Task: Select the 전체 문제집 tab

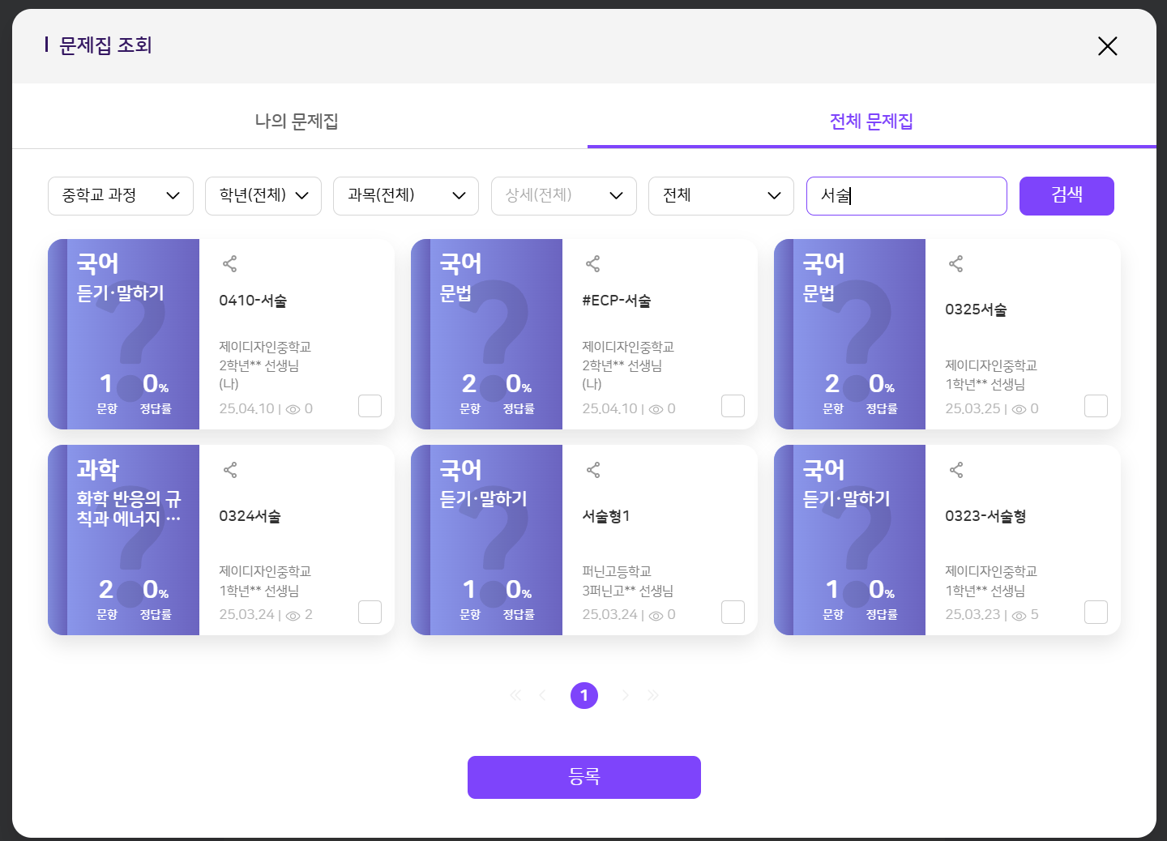Action: (871, 122)
